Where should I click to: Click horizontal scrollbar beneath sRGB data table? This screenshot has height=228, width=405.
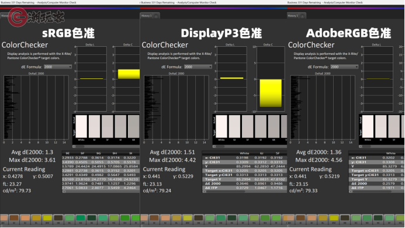point(101,191)
